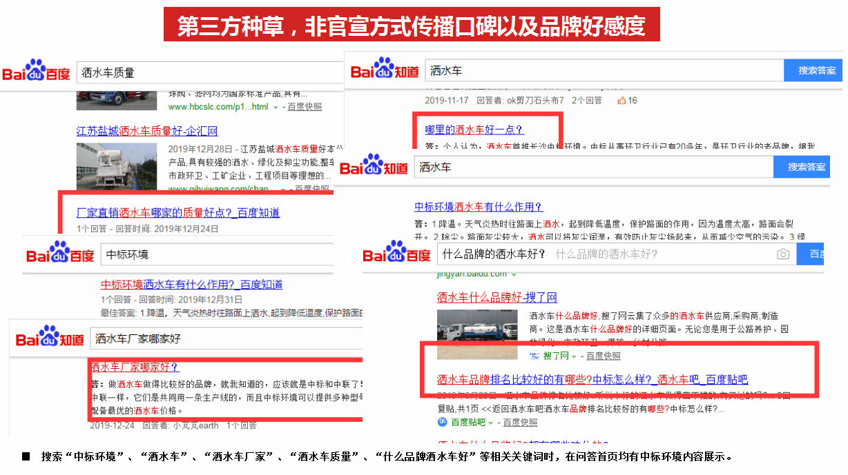Click the thumbs-up icon with 16 likes

click(x=621, y=101)
